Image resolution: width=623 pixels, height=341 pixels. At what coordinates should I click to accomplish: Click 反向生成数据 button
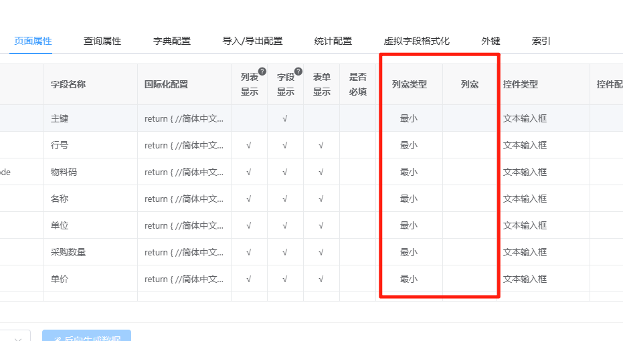[x=86, y=336]
